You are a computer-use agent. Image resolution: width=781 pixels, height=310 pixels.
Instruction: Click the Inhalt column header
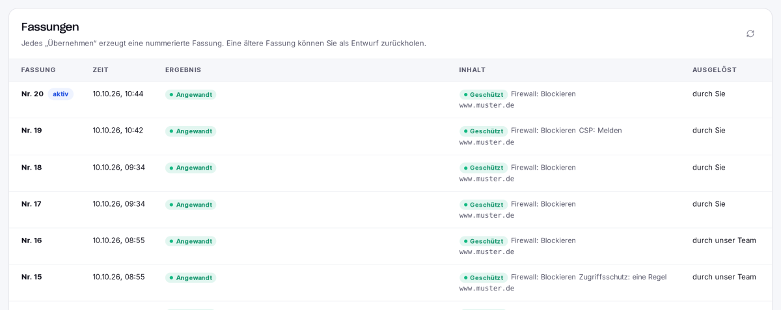tap(473, 70)
